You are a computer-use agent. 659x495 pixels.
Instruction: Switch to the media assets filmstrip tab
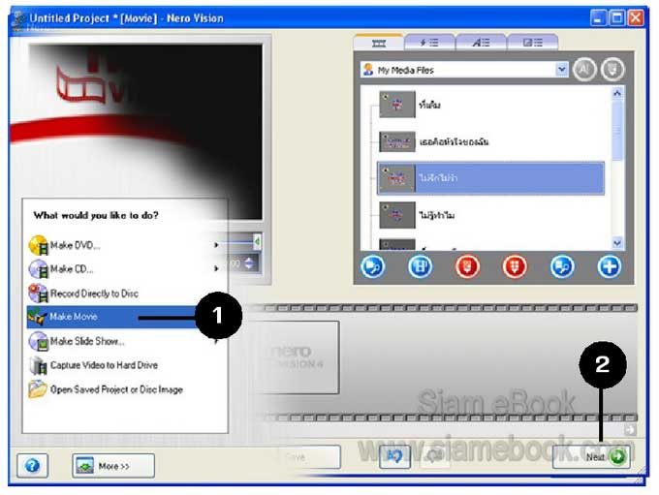379,43
